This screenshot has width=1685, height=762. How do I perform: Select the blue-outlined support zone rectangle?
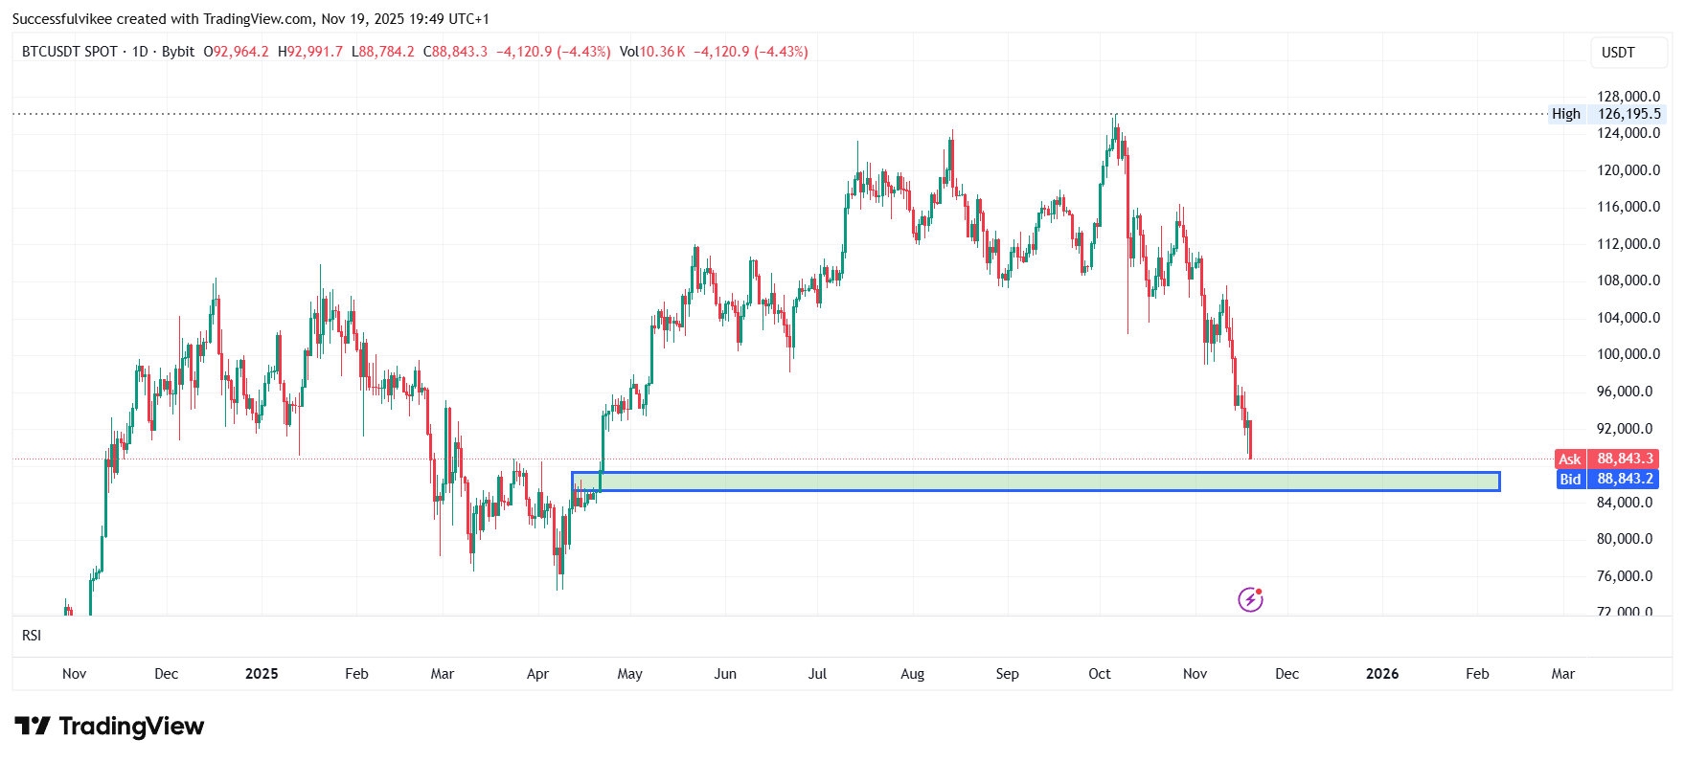pos(1035,482)
